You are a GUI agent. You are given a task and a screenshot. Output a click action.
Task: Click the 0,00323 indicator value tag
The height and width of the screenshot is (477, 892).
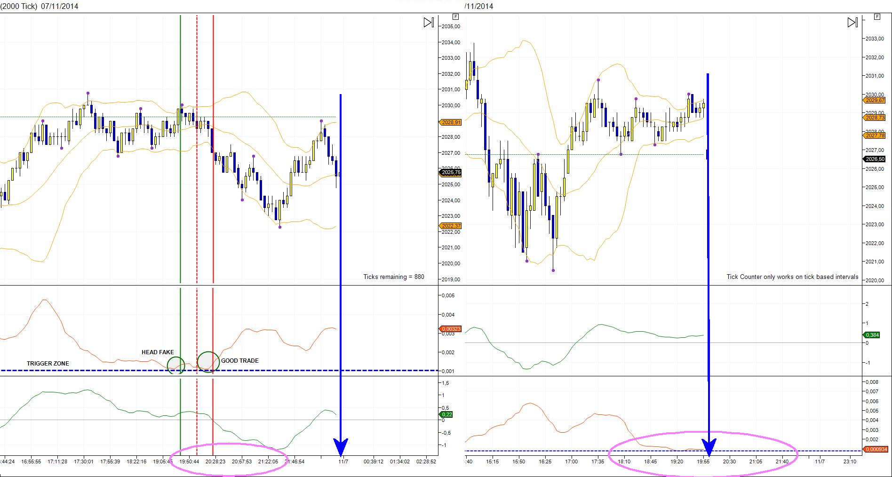pyautogui.click(x=451, y=329)
